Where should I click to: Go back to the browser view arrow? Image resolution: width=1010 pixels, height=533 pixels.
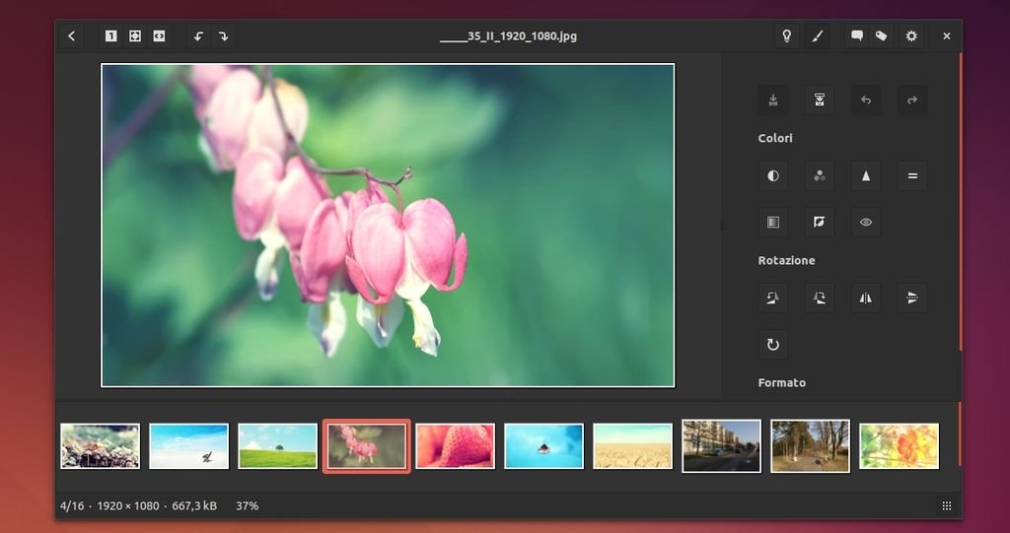tap(71, 36)
